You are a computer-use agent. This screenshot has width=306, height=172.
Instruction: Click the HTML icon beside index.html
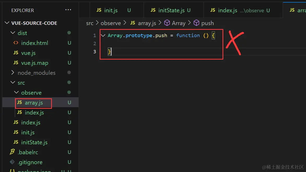(x=16, y=43)
